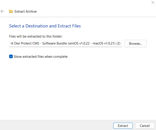The width and height of the screenshot is (156, 130).
Task: Close the Extract Archive dialog with X
Action: (153, 3)
